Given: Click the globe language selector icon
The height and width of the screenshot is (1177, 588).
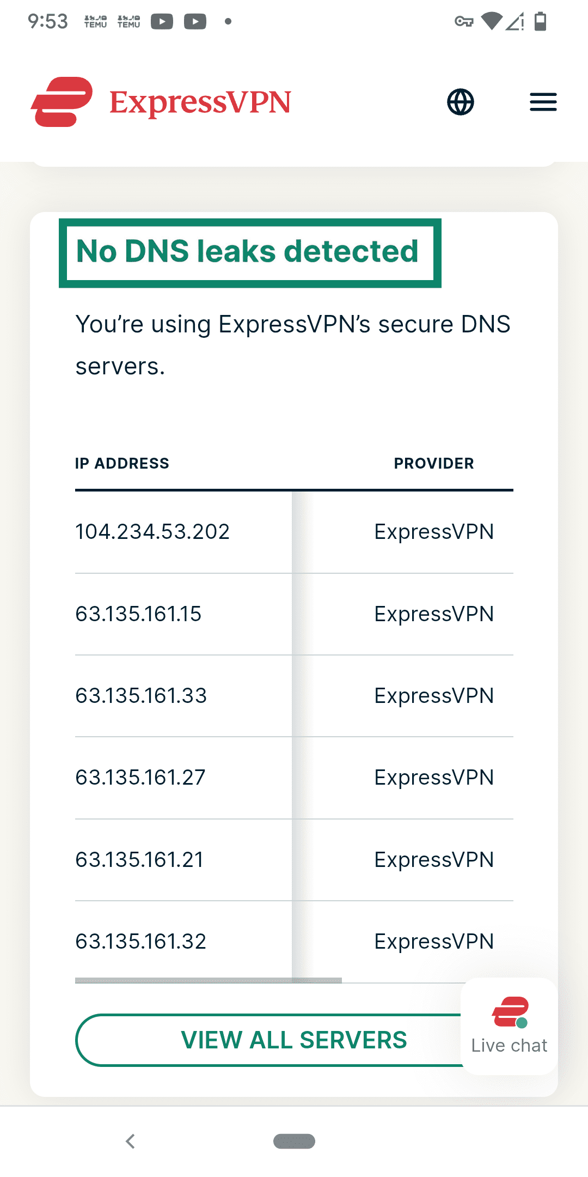Looking at the screenshot, I should pos(460,102).
